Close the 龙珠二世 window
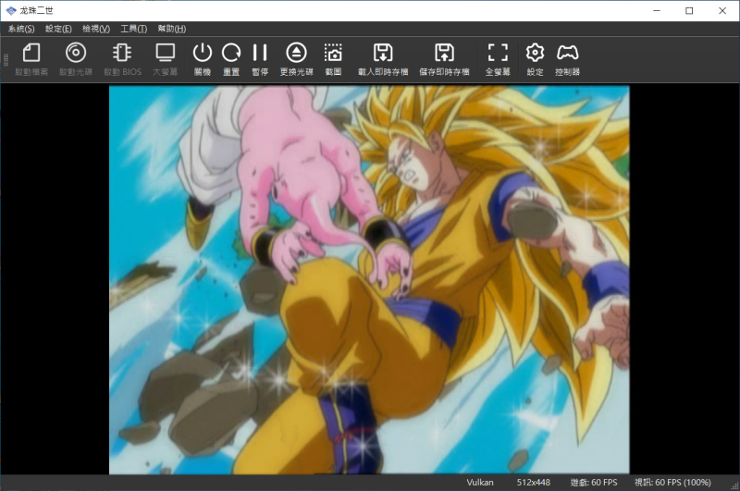 click(722, 10)
